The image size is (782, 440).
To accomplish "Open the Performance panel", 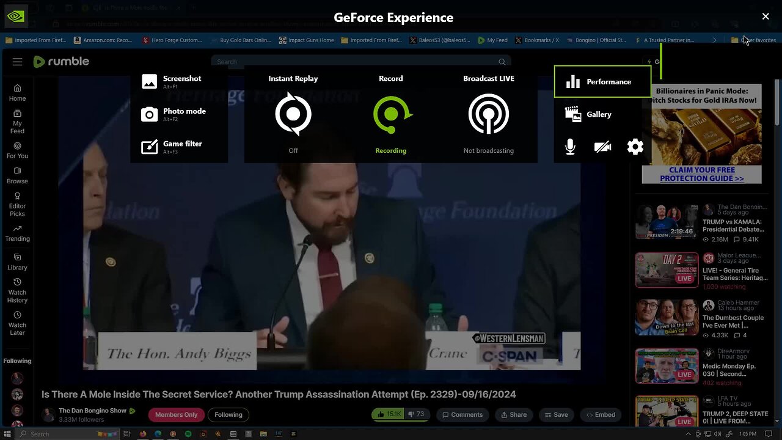I will click(x=602, y=82).
